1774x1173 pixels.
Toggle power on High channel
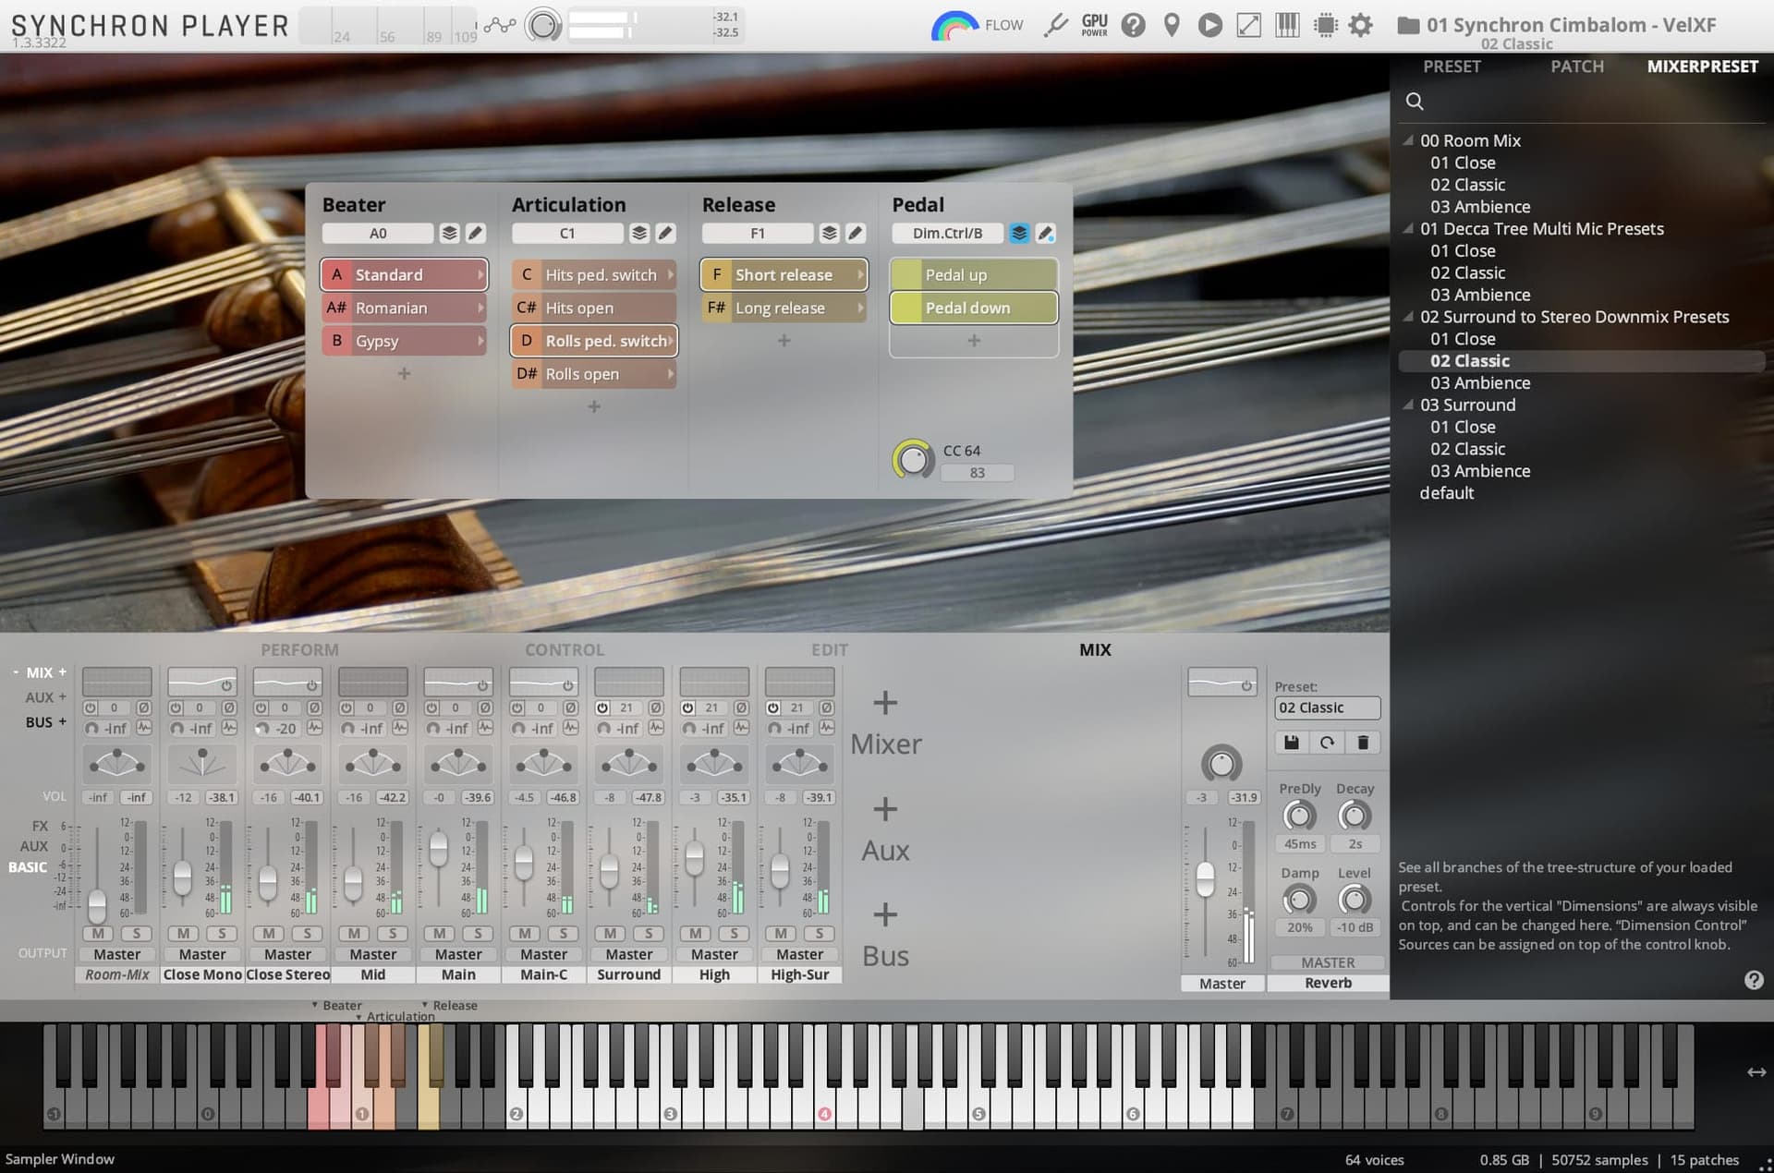click(687, 707)
